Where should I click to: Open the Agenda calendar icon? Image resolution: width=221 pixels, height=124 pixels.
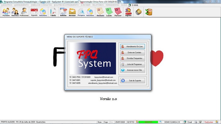34,12
